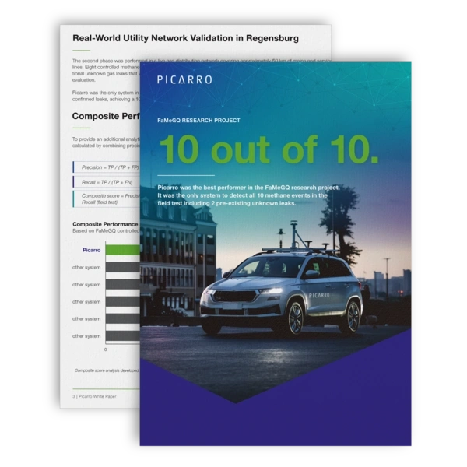Click the '3 | Picarro White Paper' footer
The image size is (467, 467).
click(94, 396)
